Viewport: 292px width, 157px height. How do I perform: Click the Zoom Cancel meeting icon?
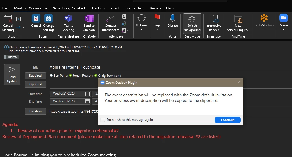click(36, 19)
